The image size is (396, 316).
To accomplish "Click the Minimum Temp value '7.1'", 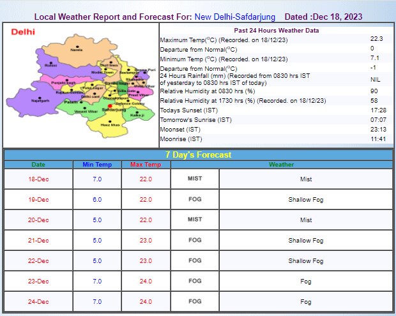I will coord(375,58).
